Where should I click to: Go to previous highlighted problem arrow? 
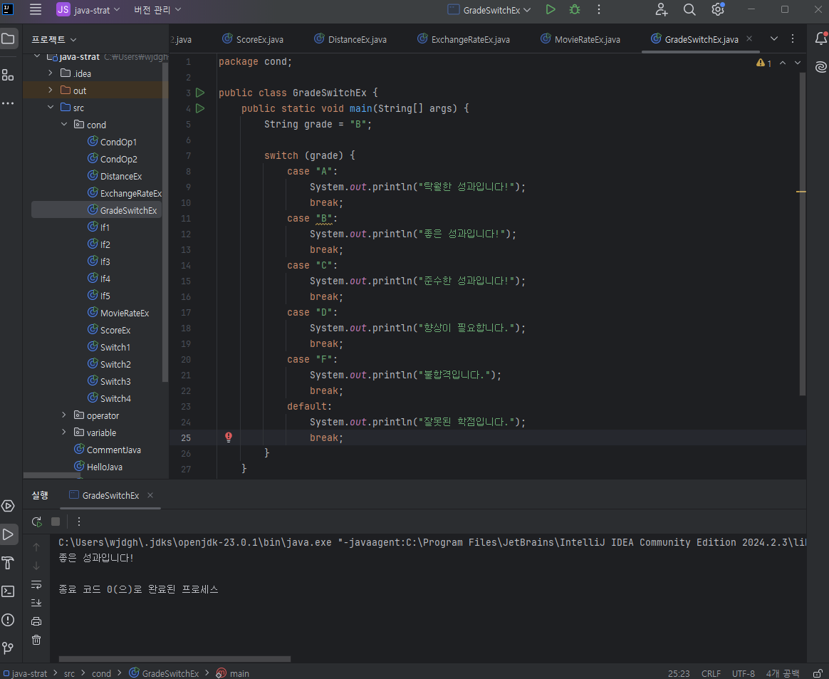coord(783,63)
